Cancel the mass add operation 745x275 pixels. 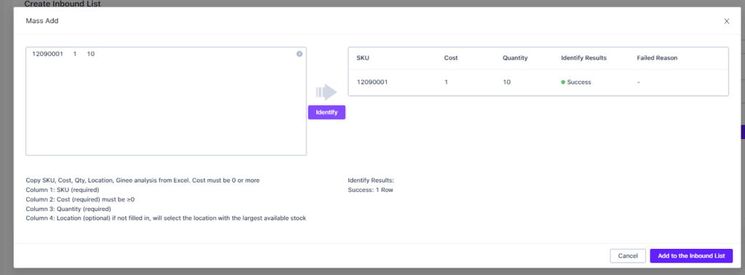coord(628,256)
